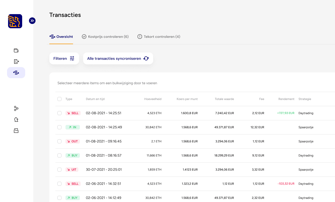Sort by the Type column header
The height and width of the screenshot is (202, 335).
(69, 99)
